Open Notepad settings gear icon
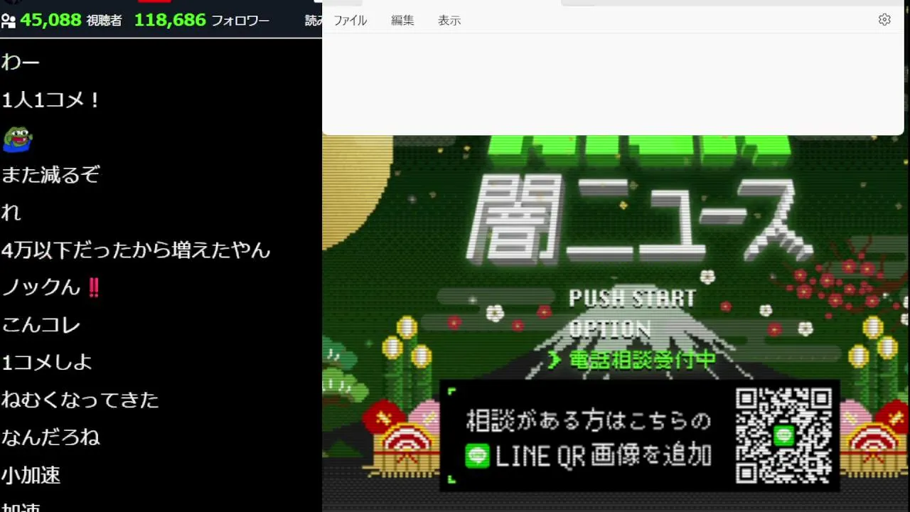Image resolution: width=910 pixels, height=512 pixels. pos(884,20)
